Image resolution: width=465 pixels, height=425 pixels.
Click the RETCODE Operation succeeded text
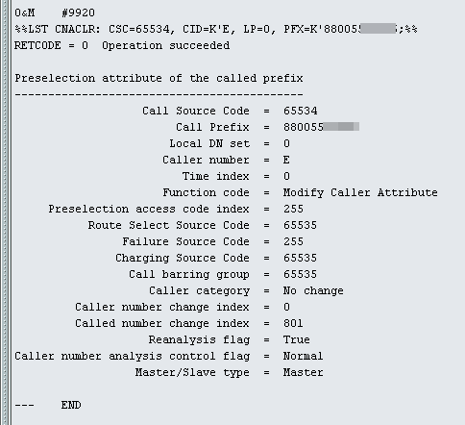pos(122,45)
